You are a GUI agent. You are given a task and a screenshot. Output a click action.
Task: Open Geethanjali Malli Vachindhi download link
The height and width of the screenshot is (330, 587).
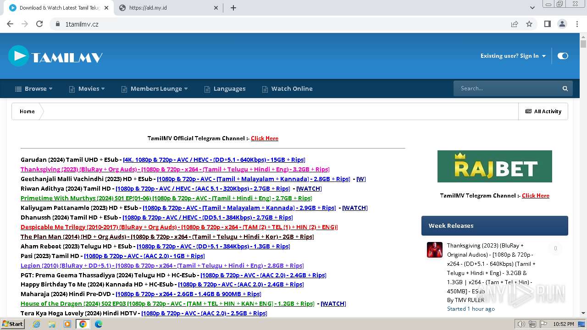253,179
